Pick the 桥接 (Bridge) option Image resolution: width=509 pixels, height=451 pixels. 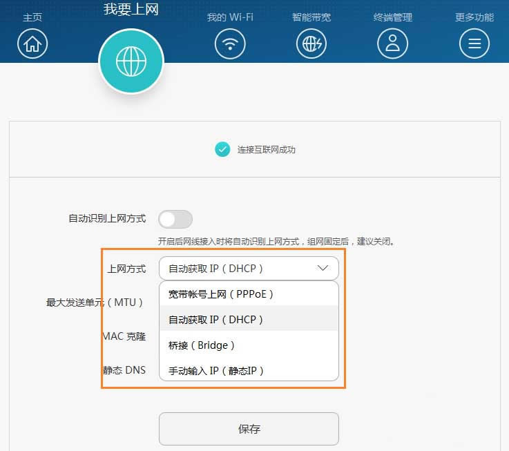[202, 345]
